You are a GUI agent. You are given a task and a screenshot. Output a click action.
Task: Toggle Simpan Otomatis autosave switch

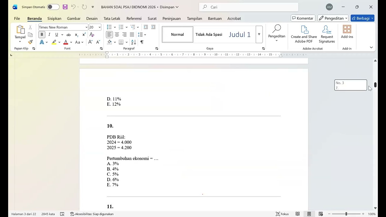(x=53, y=7)
